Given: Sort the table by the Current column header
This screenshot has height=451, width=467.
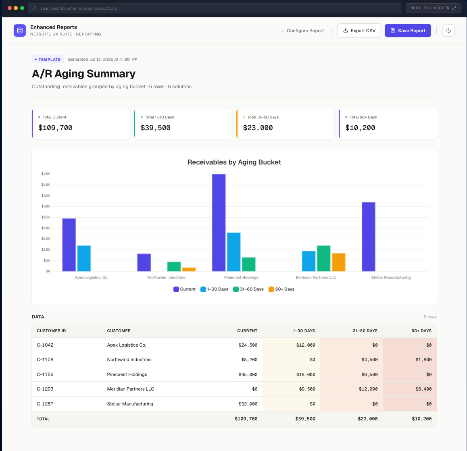Looking at the screenshot, I should point(247,331).
